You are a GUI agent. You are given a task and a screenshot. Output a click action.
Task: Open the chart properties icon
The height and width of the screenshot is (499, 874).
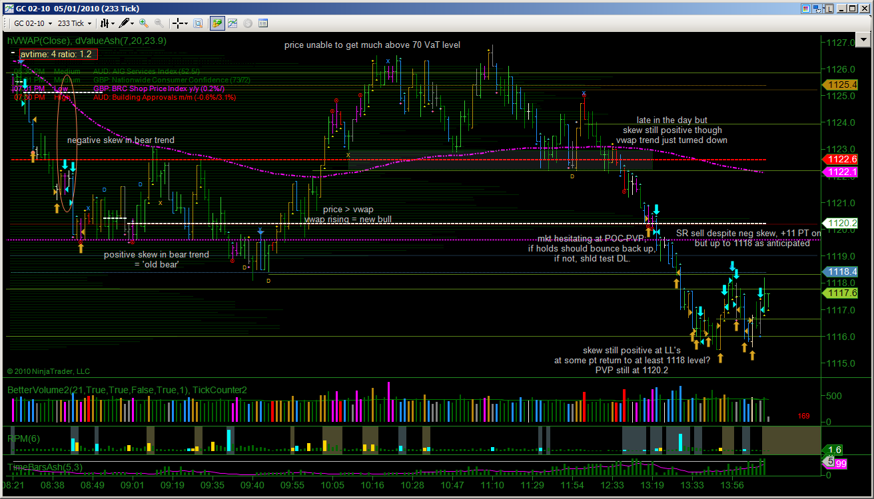[262, 23]
